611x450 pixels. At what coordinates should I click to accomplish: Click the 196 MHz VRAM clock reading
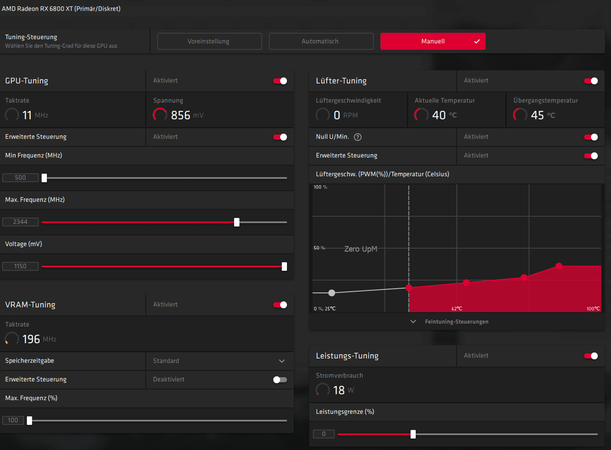[39, 339]
